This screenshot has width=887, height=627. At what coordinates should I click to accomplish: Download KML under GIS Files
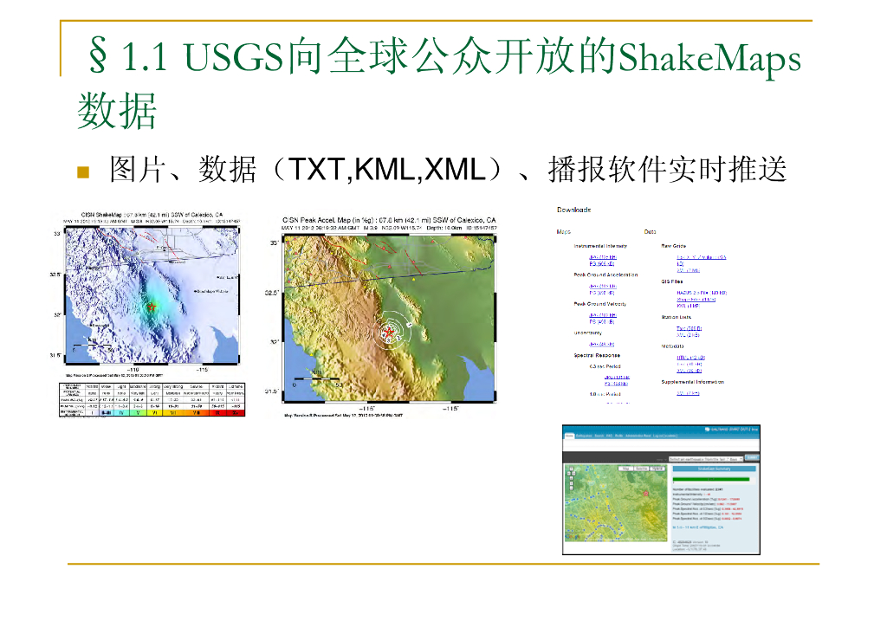[689, 306]
